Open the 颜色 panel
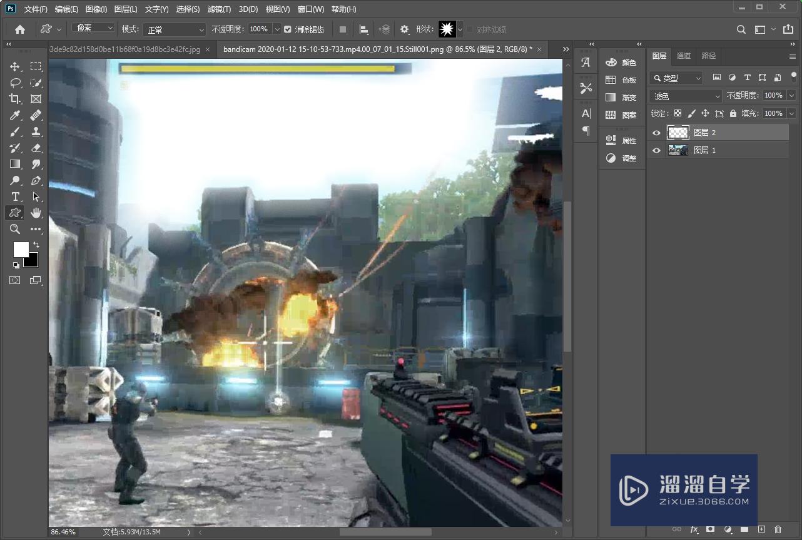Viewport: 802px width, 540px height. [621, 63]
